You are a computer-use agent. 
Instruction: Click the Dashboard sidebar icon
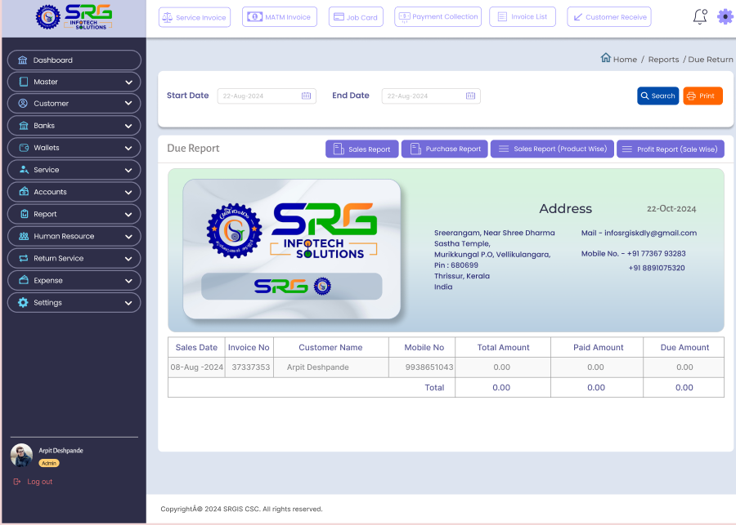point(23,60)
